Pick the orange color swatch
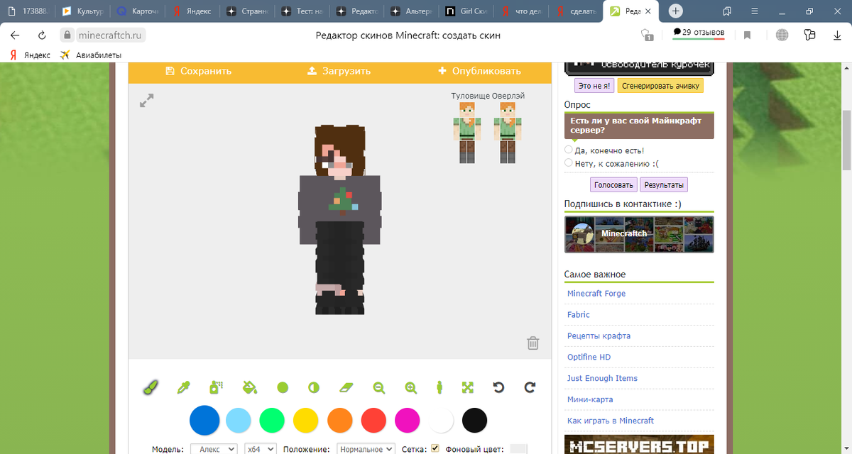The height and width of the screenshot is (454, 852). 340,421
